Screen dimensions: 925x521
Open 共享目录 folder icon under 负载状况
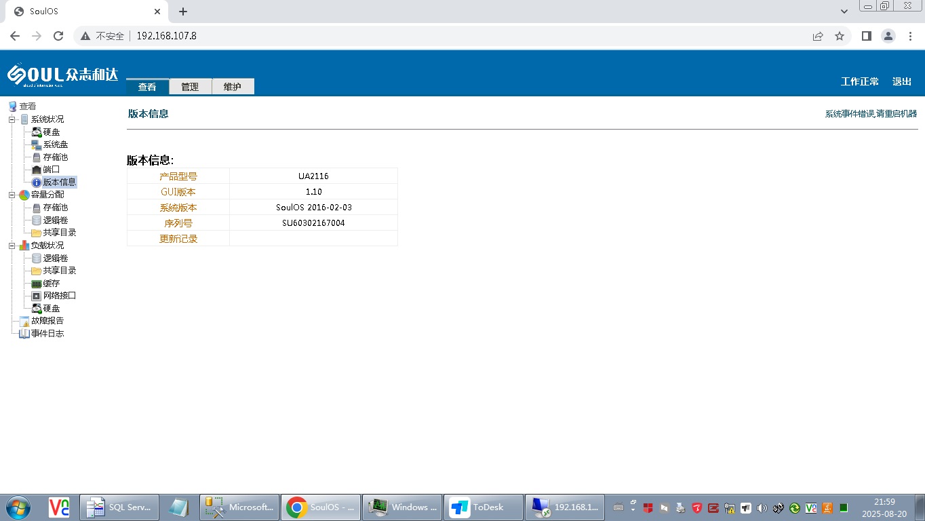tap(37, 271)
